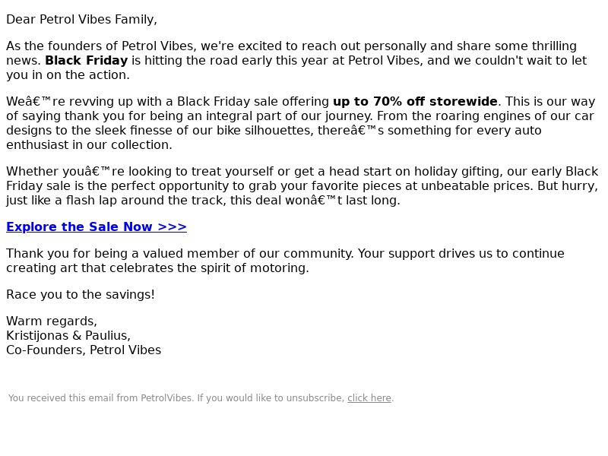This screenshot has width=608, height=456.
Task: Click 'creating art that celebrates the spirit' line
Action: (x=157, y=268)
